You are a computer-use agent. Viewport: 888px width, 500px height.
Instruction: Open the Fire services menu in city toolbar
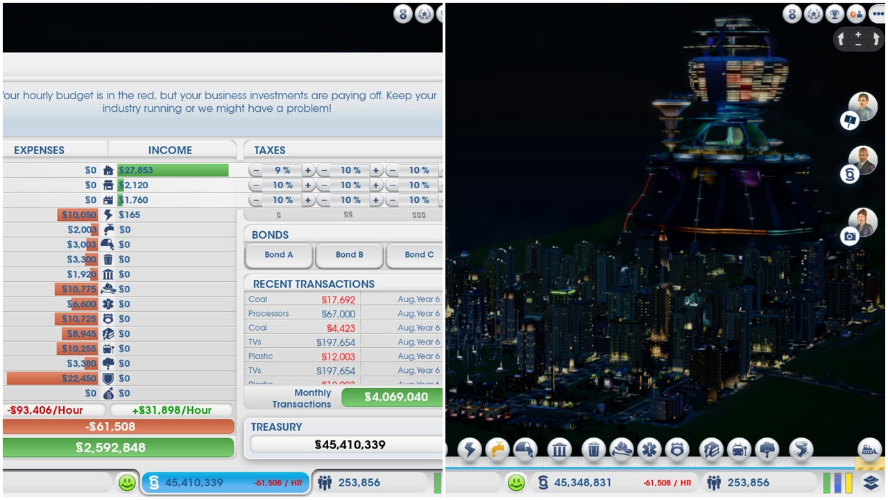click(x=622, y=449)
